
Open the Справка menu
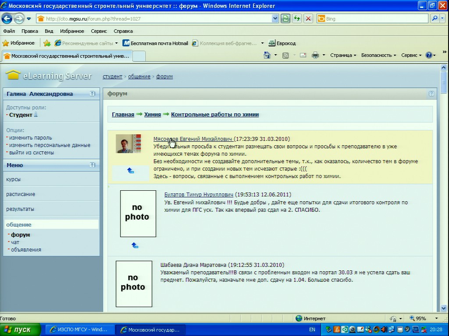point(123,31)
